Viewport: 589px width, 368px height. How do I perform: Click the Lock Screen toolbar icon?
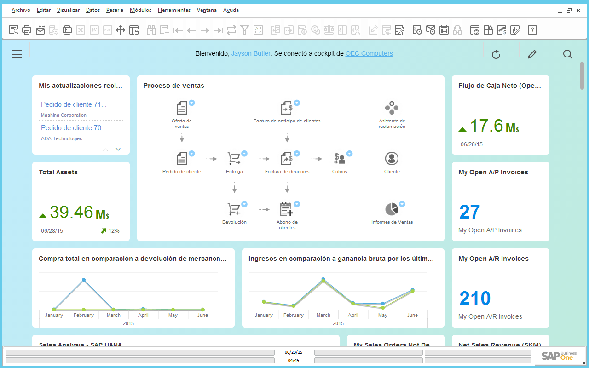pyautogui.click(x=134, y=30)
